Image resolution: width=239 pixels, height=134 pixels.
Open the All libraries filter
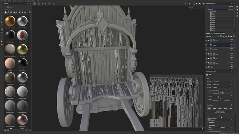point(9,7)
